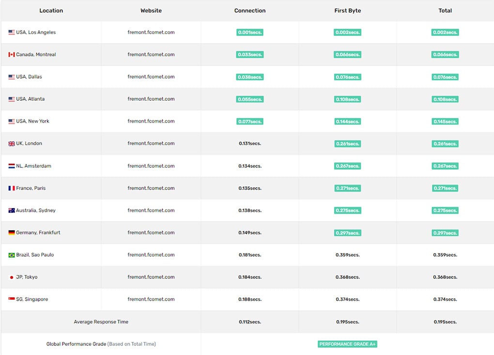This screenshot has width=494, height=355.
Task: Click the 0.297secs. total badge for Frankfurt
Action: pyautogui.click(x=445, y=233)
